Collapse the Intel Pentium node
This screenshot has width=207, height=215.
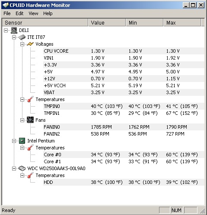pyautogui.click(x=14, y=141)
